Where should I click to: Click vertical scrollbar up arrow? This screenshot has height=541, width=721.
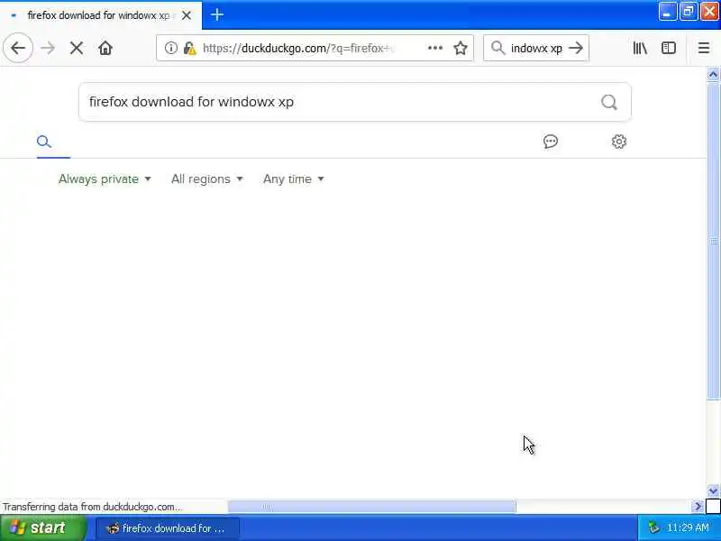(713, 74)
